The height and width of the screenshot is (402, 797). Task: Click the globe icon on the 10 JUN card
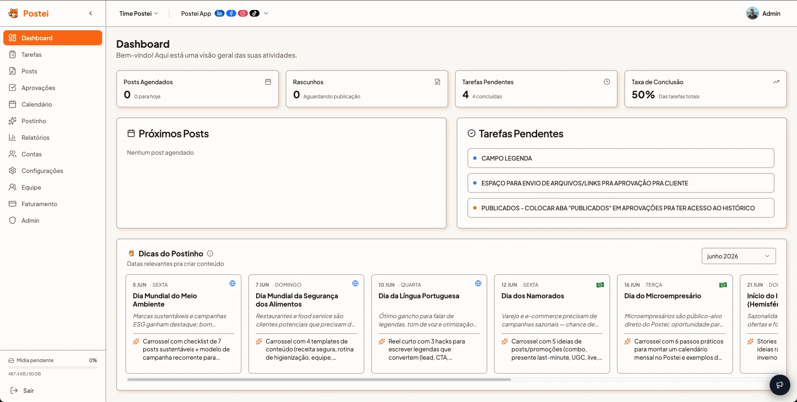tap(478, 283)
